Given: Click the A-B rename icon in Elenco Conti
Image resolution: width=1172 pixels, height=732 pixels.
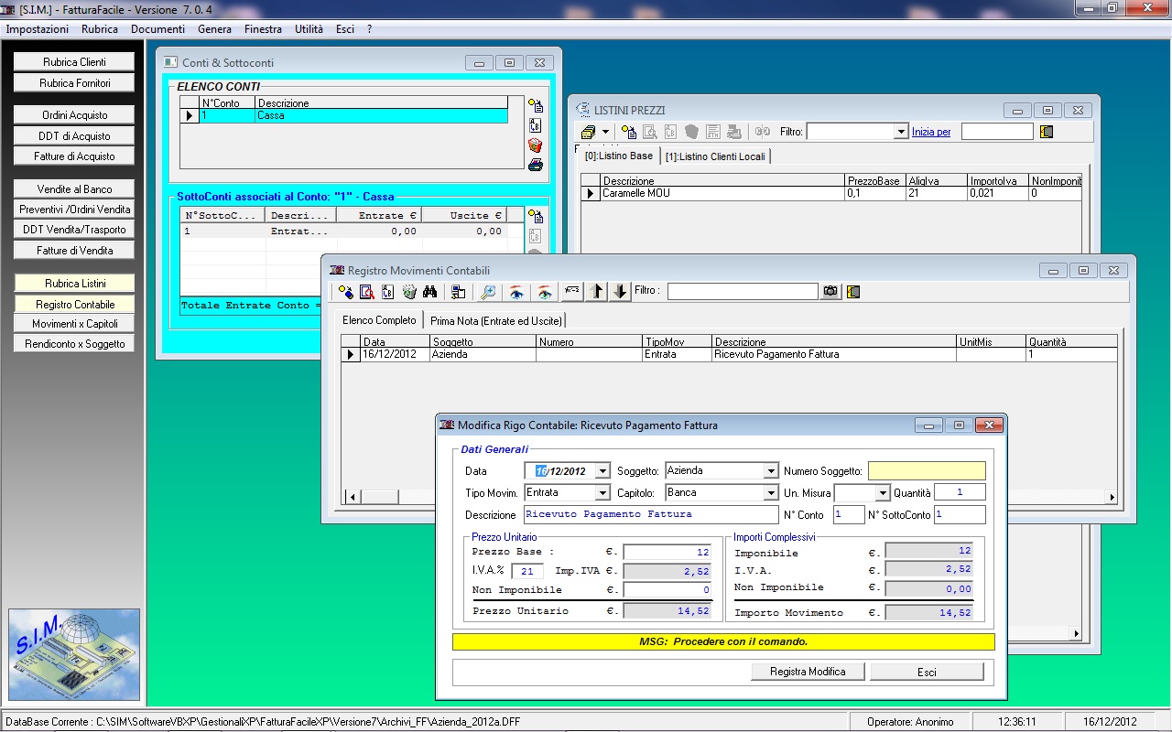Looking at the screenshot, I should coord(536,125).
